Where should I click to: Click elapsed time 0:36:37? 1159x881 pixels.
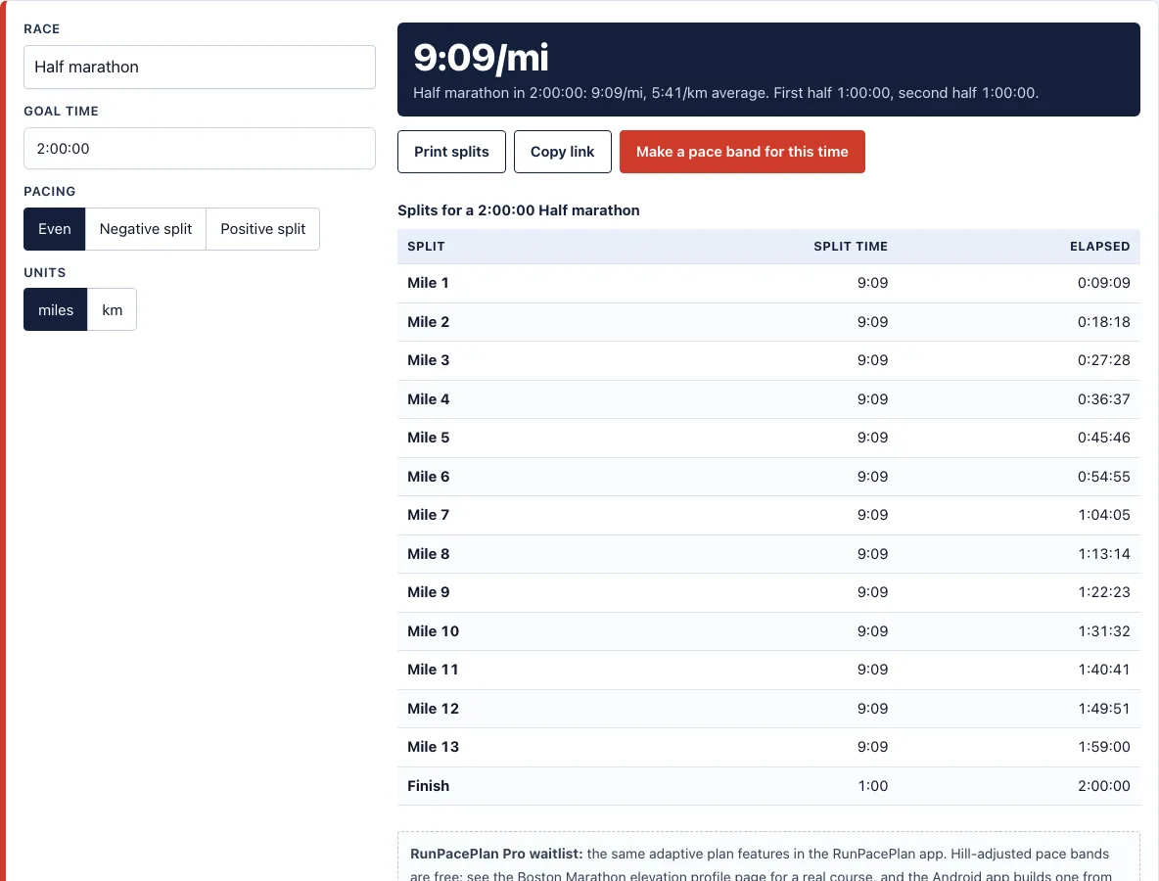(x=1103, y=399)
